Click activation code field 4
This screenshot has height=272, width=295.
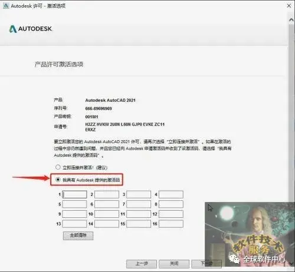pyautogui.click(x=171, y=194)
